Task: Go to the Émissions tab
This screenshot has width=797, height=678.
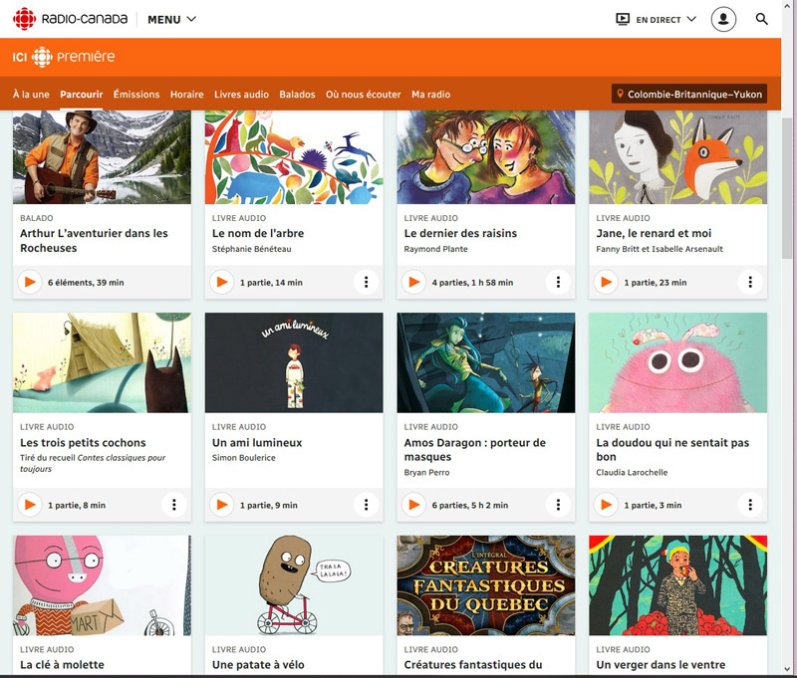Action: tap(136, 95)
